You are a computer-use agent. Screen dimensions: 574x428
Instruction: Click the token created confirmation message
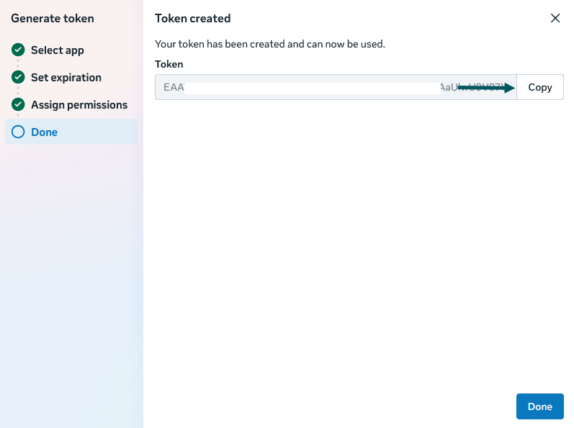point(270,44)
